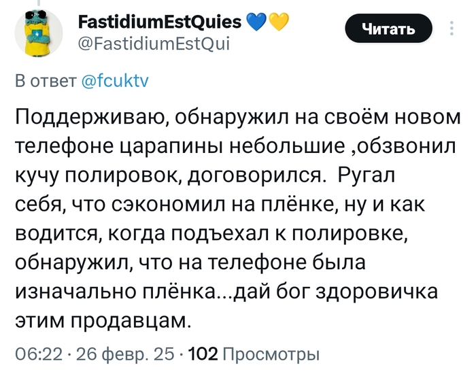Click the @FastidiumEstQui handle
This screenshot has width=476, height=376.
(150, 45)
